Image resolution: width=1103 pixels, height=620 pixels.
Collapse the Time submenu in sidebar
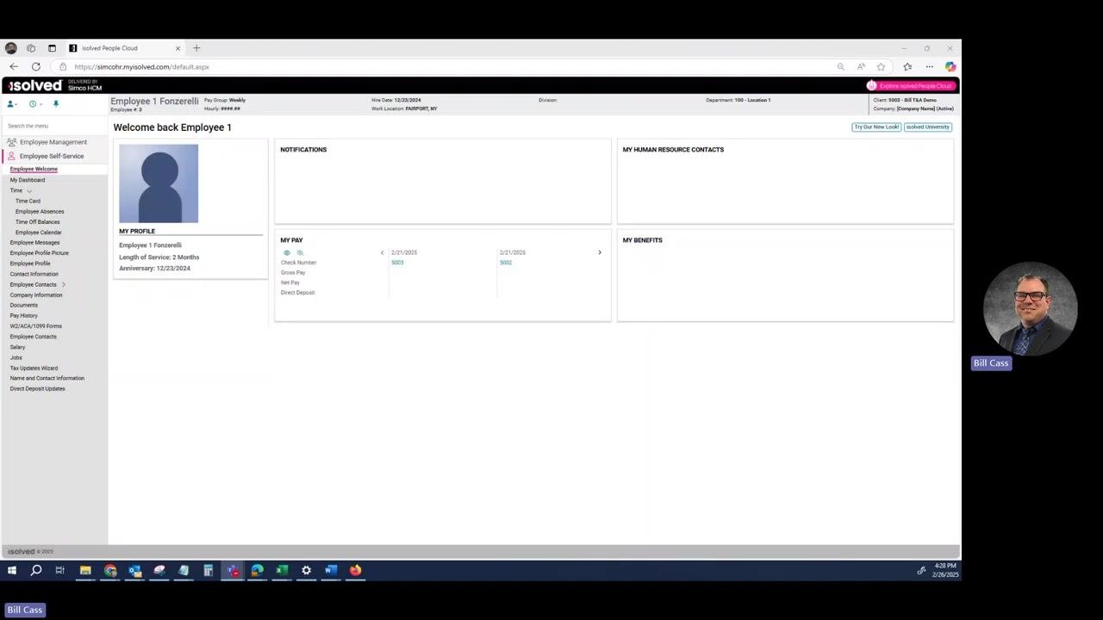(x=29, y=191)
